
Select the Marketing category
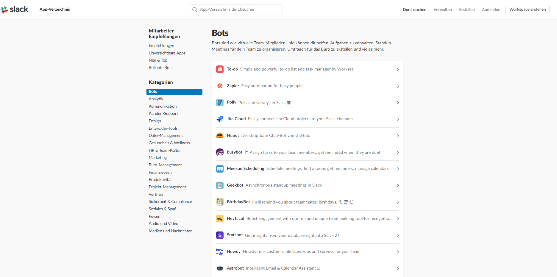pos(158,157)
